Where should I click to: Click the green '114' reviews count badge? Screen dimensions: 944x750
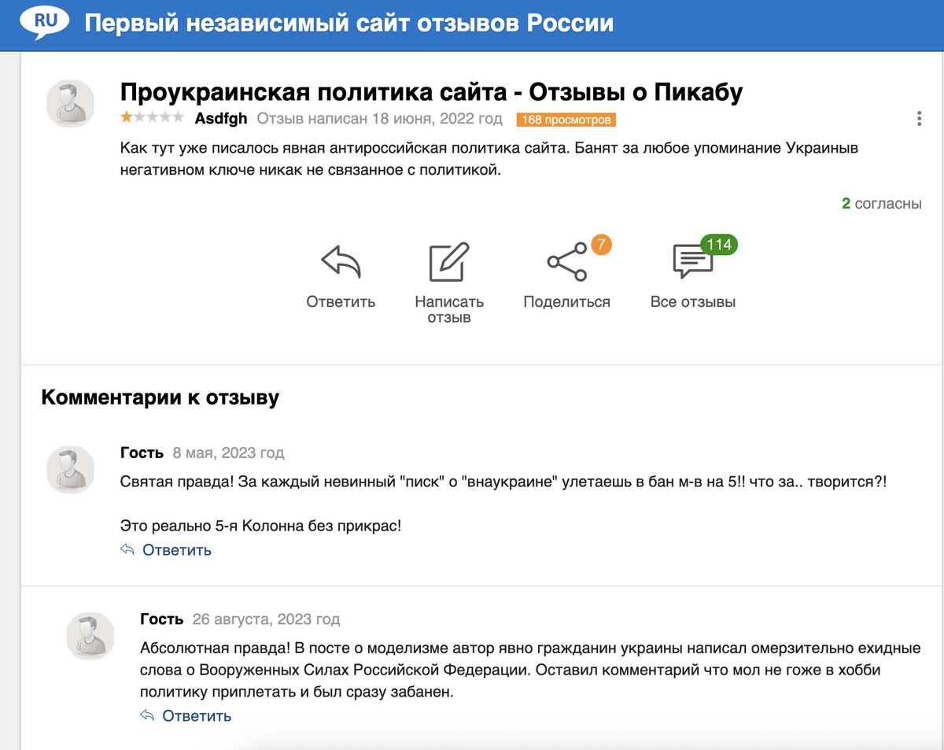pos(719,245)
